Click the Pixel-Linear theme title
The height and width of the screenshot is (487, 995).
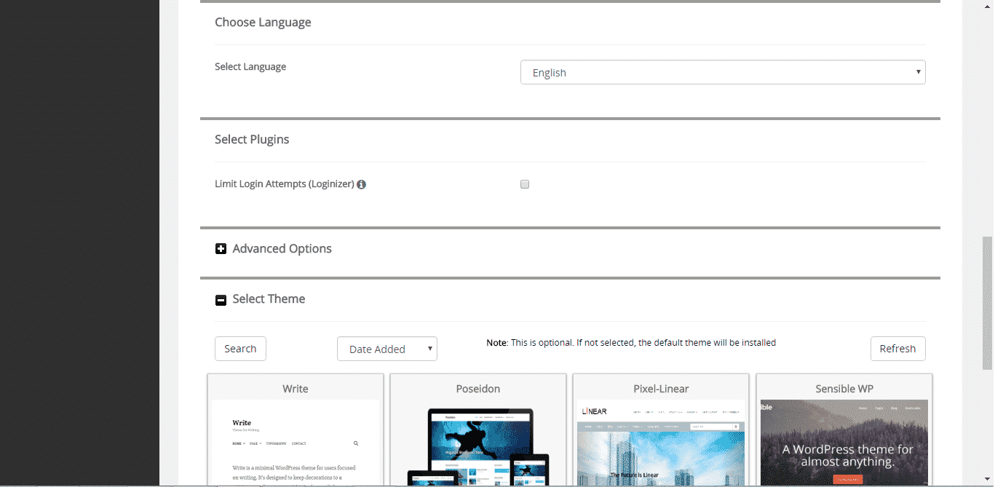click(661, 389)
